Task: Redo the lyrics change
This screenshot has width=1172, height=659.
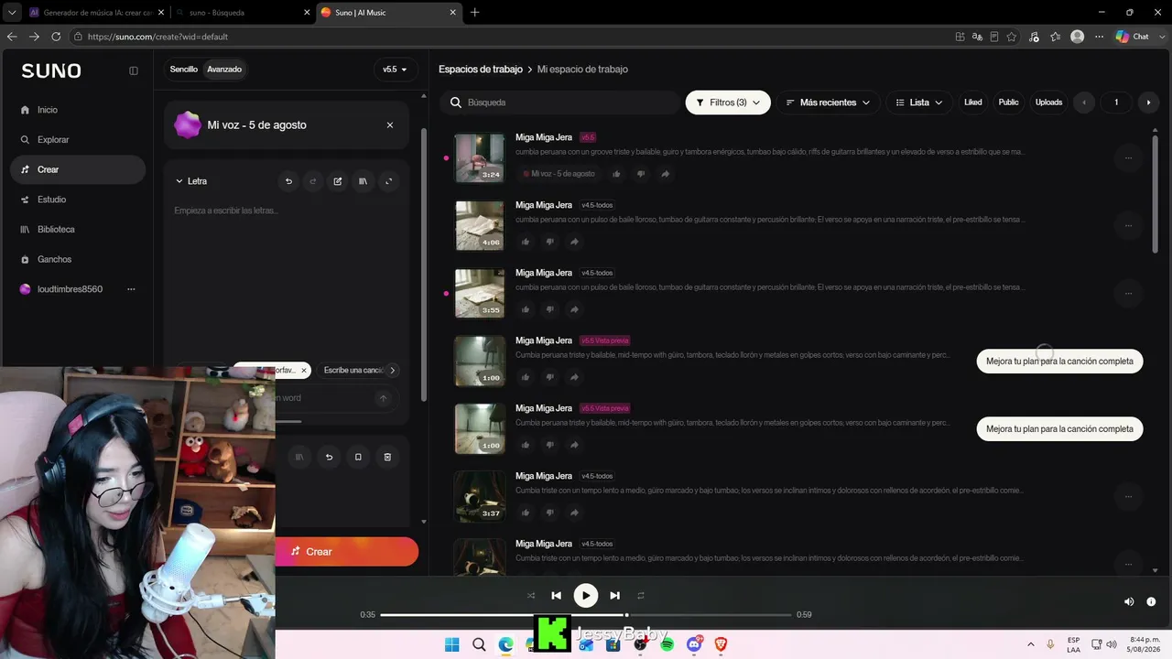Action: (x=313, y=181)
